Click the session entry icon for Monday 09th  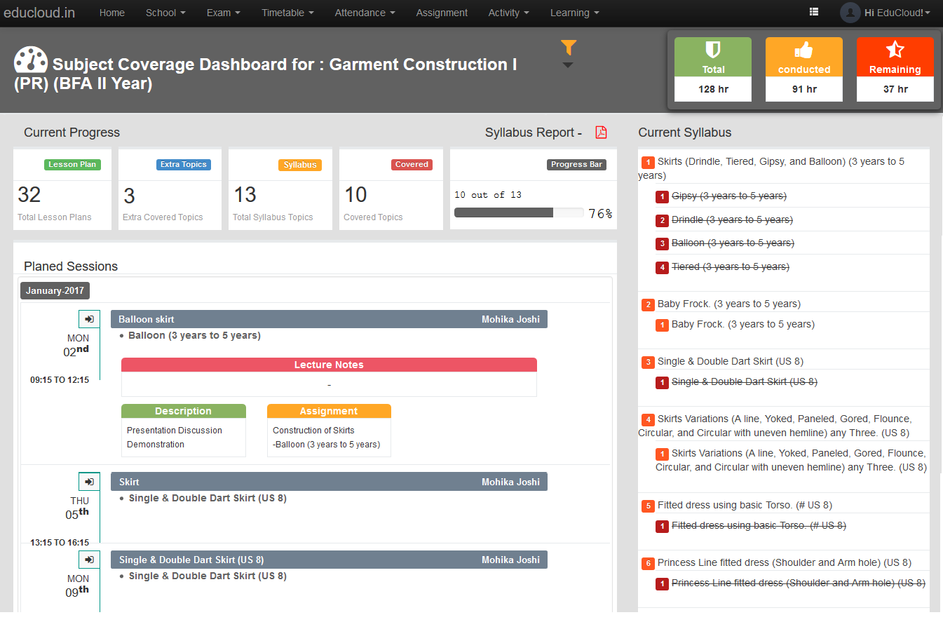click(89, 560)
